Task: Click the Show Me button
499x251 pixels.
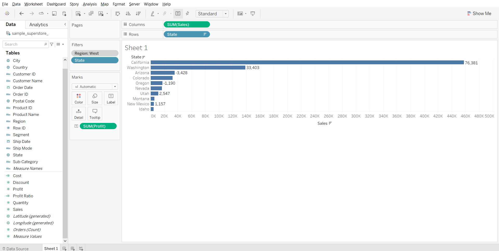Action: pyautogui.click(x=479, y=13)
